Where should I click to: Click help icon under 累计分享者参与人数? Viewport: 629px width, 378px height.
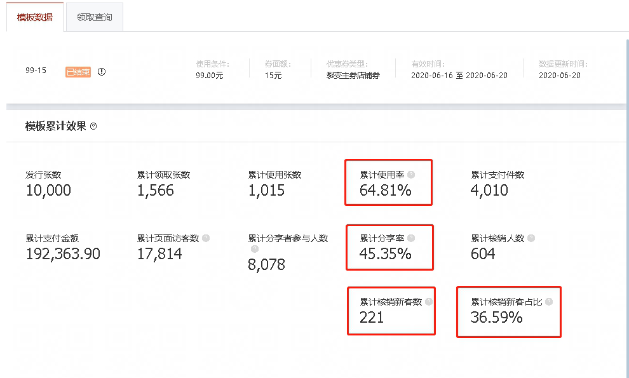tap(254, 249)
